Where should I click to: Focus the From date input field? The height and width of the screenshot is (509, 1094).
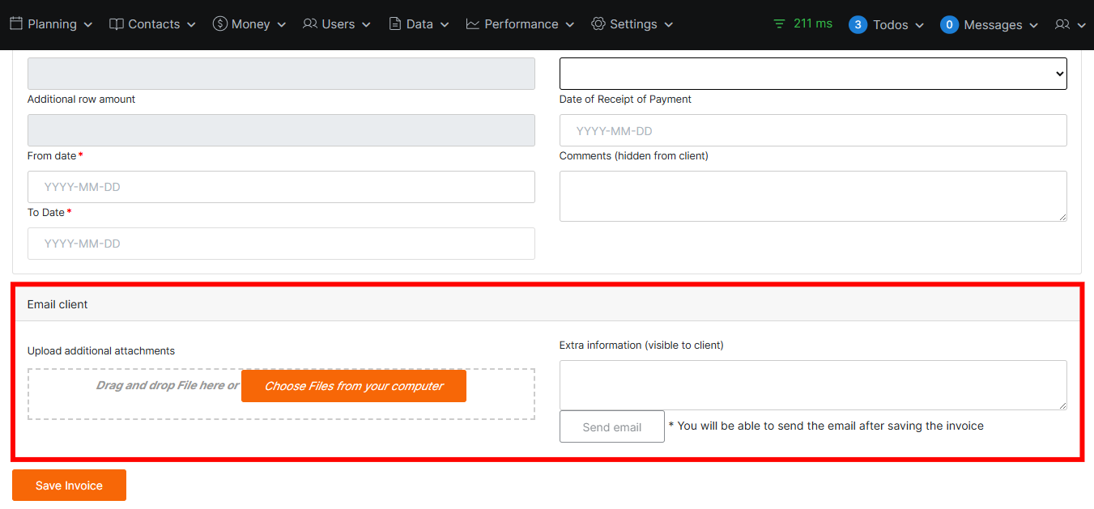click(x=281, y=187)
